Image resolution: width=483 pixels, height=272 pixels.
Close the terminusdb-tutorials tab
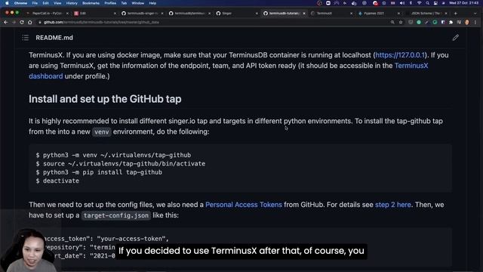point(304,14)
